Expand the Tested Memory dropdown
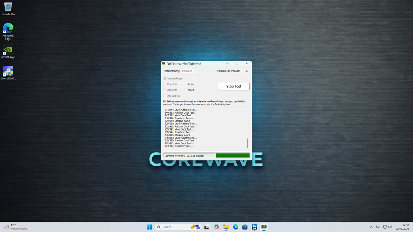 click(189, 71)
